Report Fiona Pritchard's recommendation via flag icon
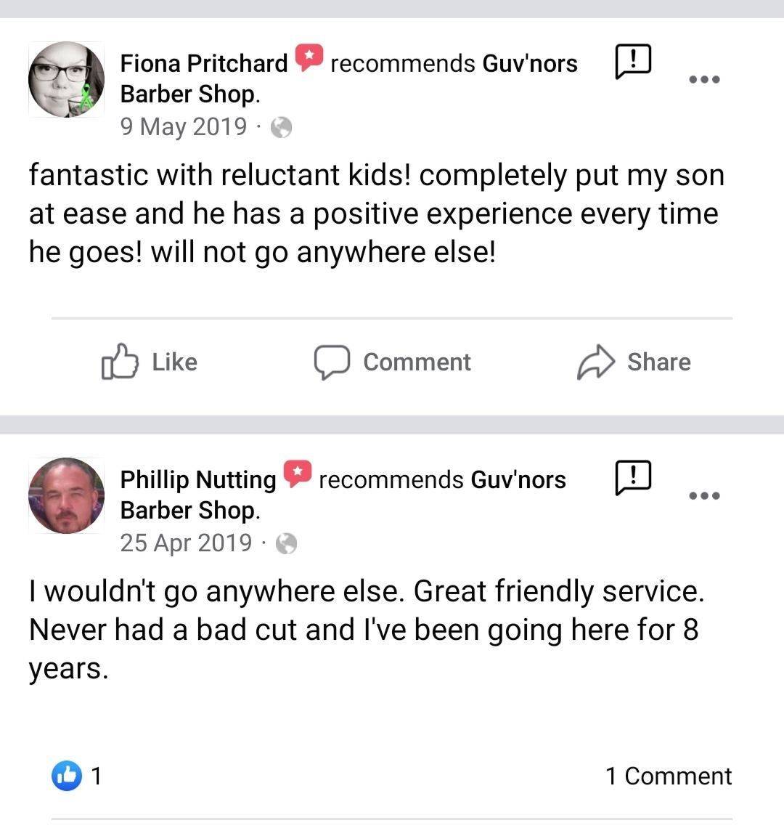The width and height of the screenshot is (784, 828). click(x=632, y=60)
